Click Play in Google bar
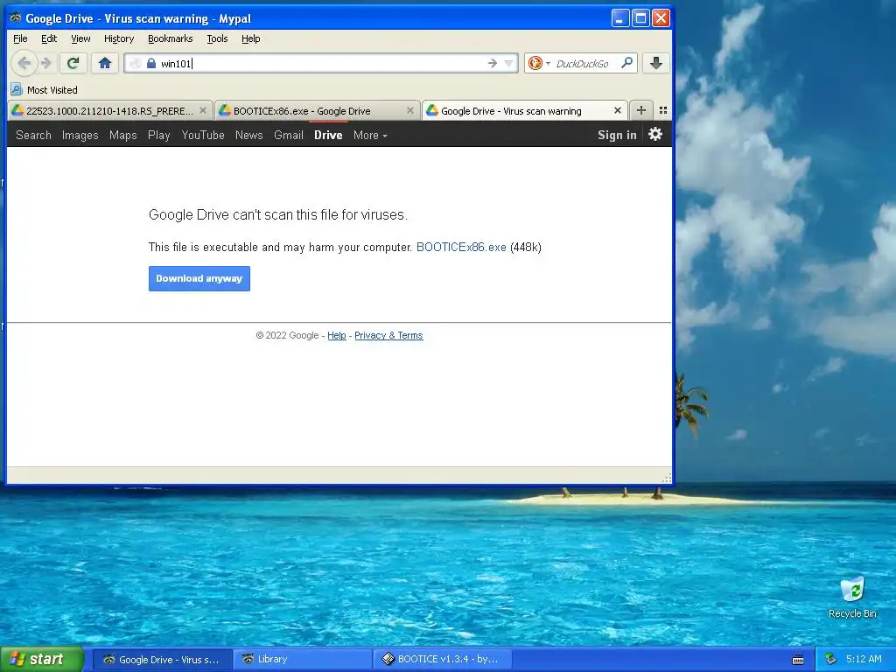The image size is (896, 672). coord(159,135)
